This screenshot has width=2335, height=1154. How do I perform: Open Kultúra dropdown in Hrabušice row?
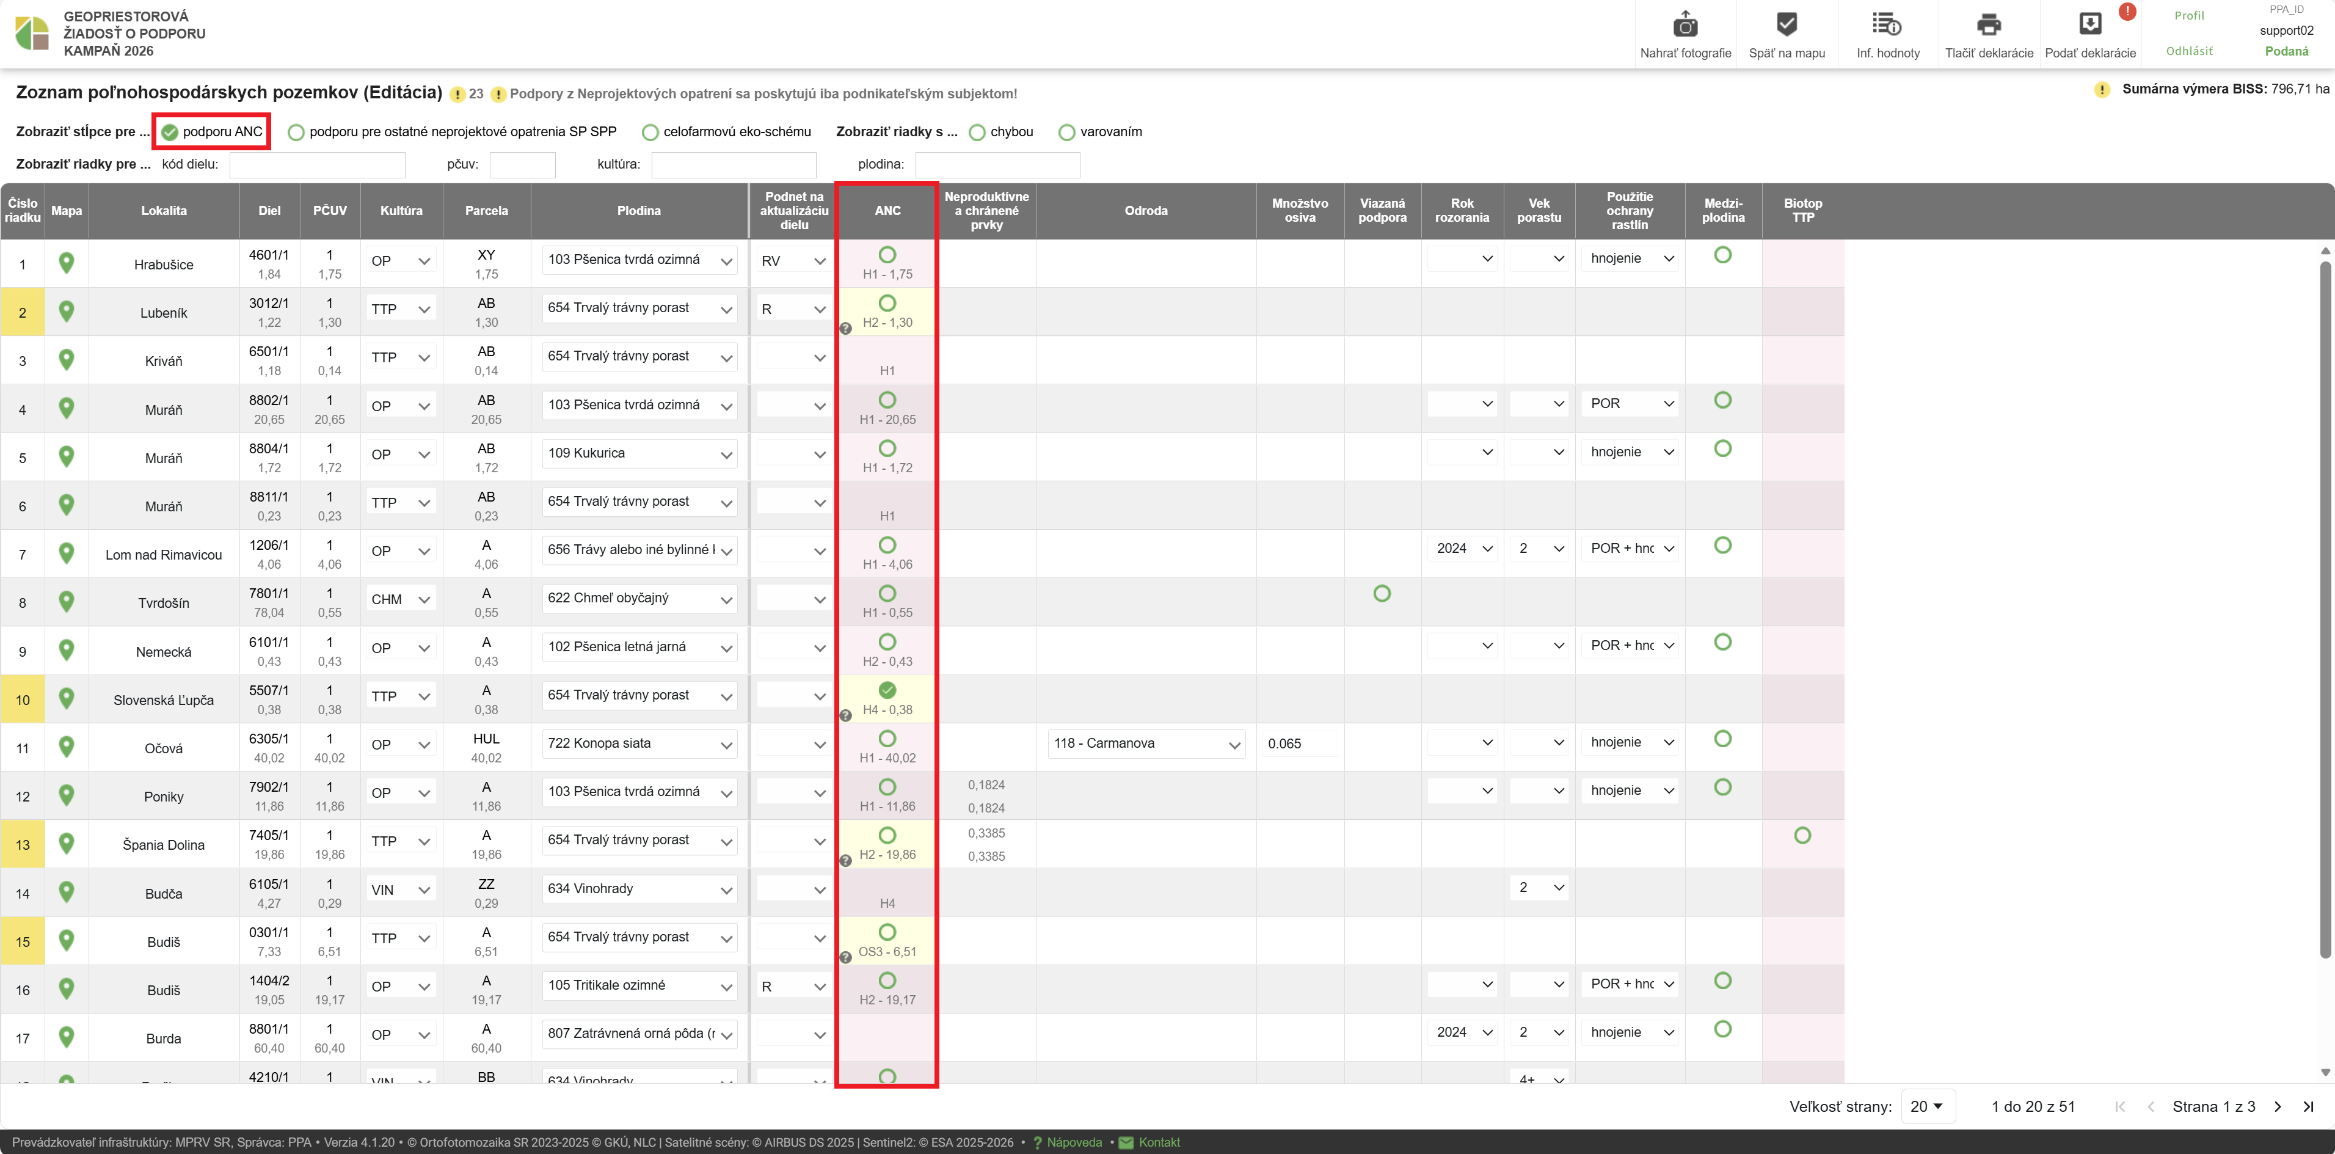click(x=401, y=261)
